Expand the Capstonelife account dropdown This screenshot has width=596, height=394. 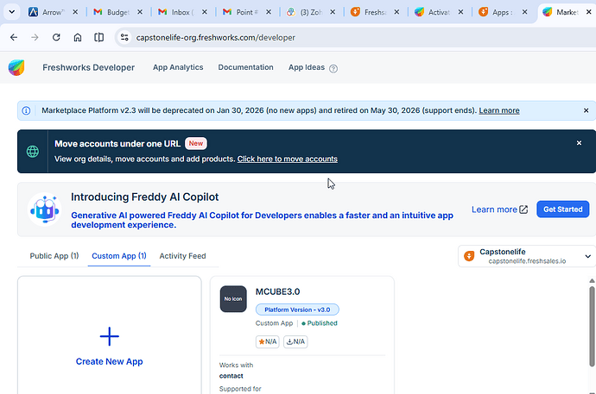(587, 256)
